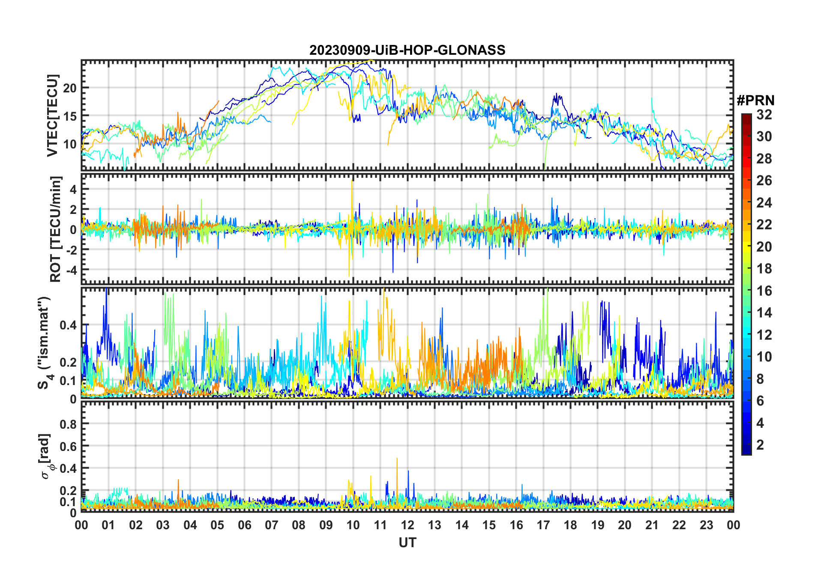Click the 32 label on the PRN colorbar

click(764, 115)
